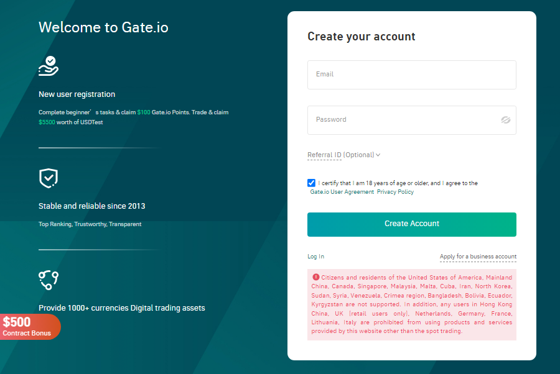Image resolution: width=560 pixels, height=374 pixels.
Task: Focus the Email input field
Action: click(411, 75)
